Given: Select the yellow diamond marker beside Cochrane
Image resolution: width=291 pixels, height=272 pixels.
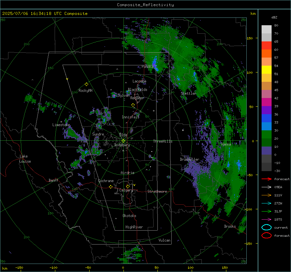Looking at the screenshot, I should click(x=111, y=187).
